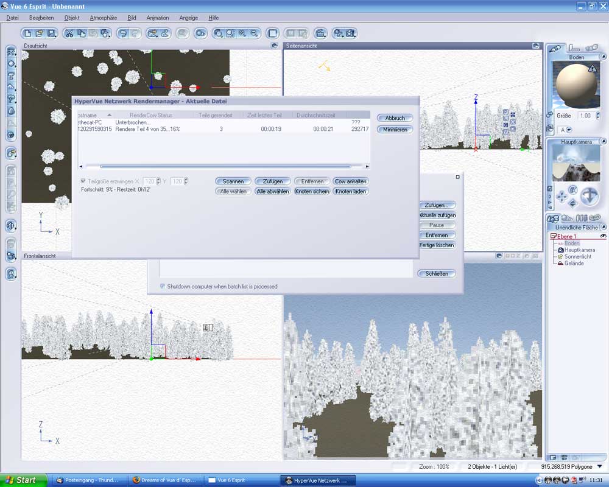This screenshot has height=487, width=609.
Task: Toggle Teilgröße erzwingen checkbox
Action: click(x=83, y=181)
